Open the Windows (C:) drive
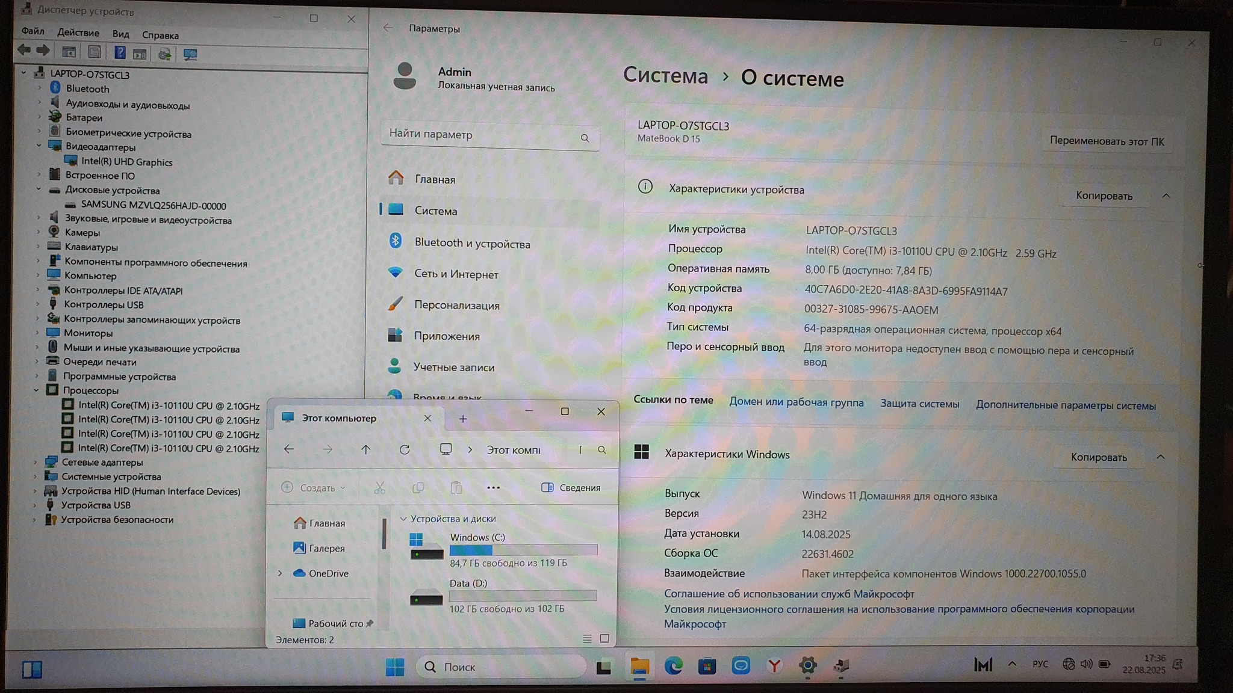The height and width of the screenshot is (693, 1233). 477,537
